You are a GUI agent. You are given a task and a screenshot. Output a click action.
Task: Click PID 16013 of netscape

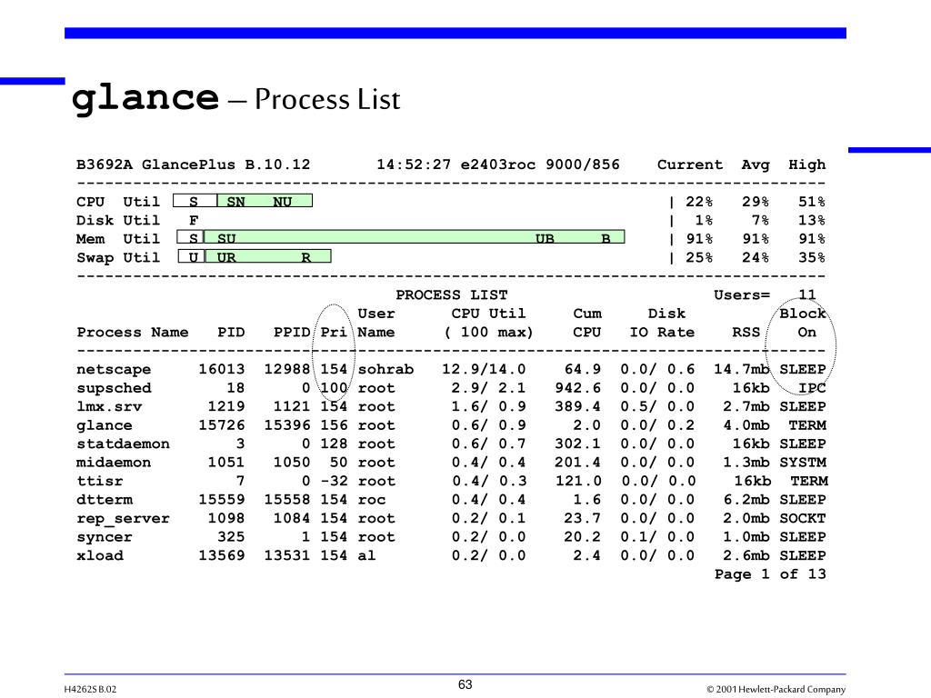[x=222, y=369]
